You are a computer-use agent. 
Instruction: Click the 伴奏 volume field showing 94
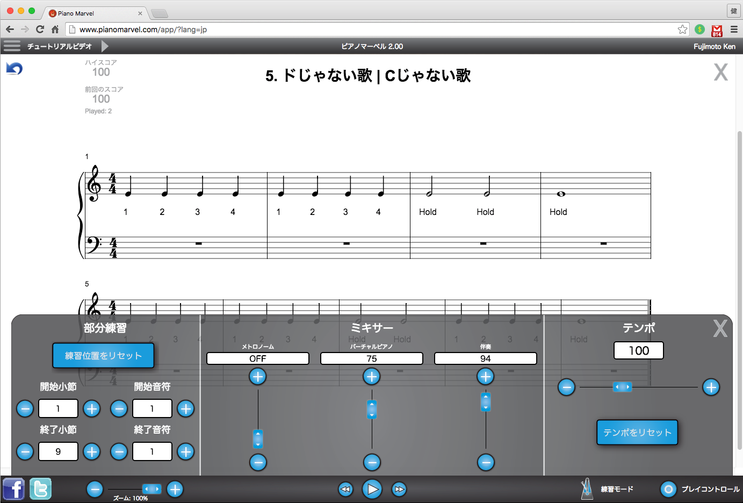tap(486, 358)
